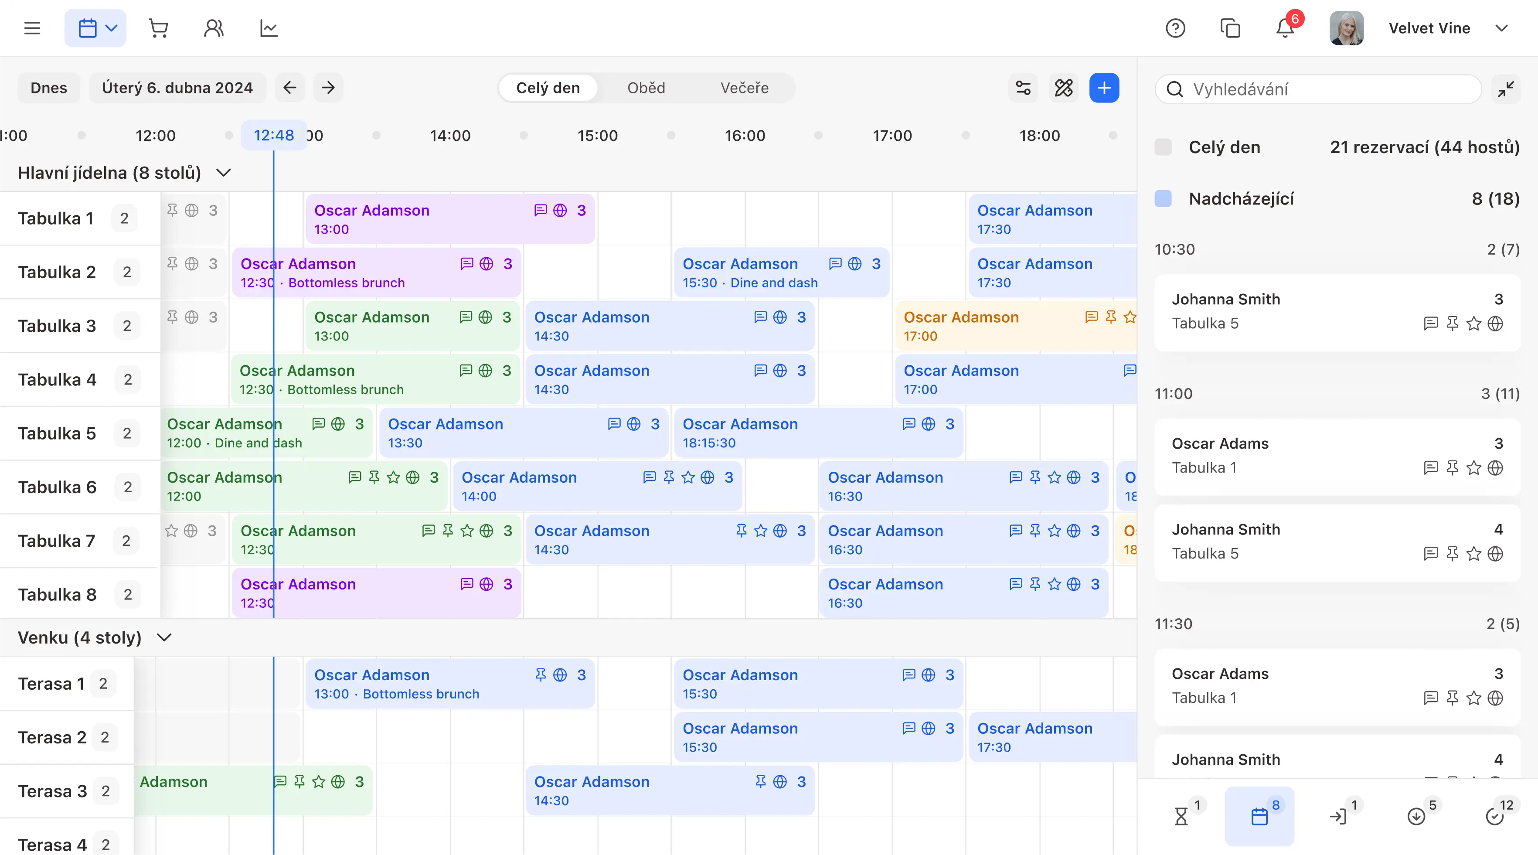This screenshot has width=1538, height=855.
Task: Add new reservation with plus button
Action: [1104, 88]
